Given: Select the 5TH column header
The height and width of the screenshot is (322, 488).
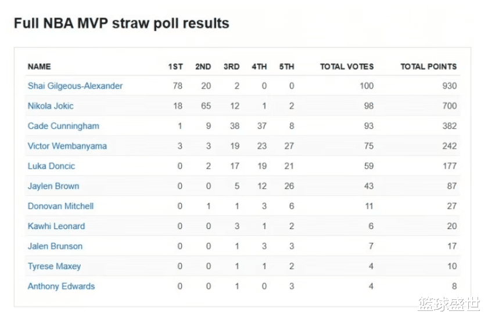Looking at the screenshot, I should pos(286,67).
